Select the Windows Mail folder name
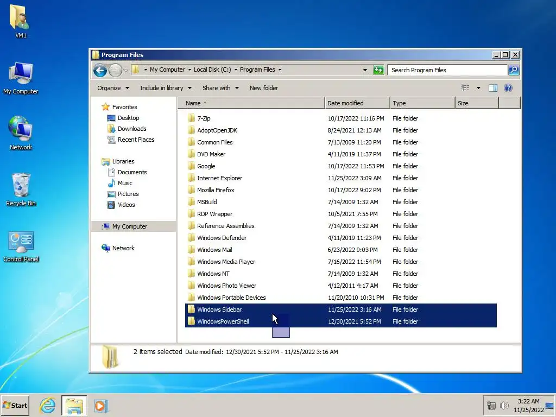 pyautogui.click(x=214, y=250)
